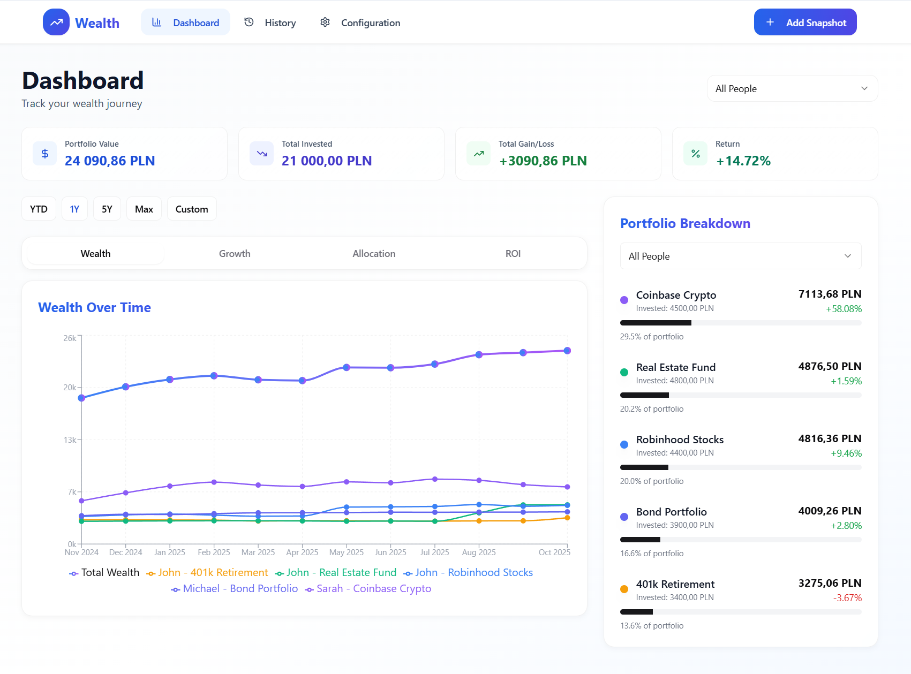This screenshot has width=911, height=674.
Task: Open the Dashboard nav item
Action: pos(185,22)
